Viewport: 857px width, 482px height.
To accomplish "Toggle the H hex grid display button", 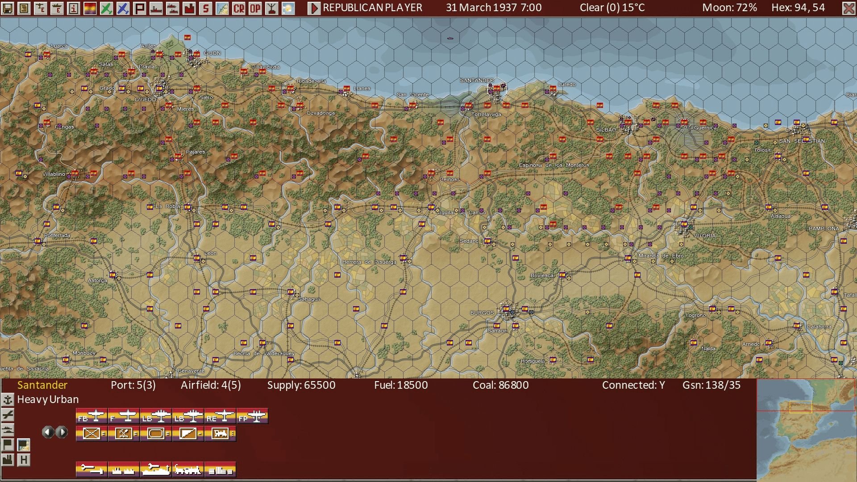I will (x=24, y=460).
